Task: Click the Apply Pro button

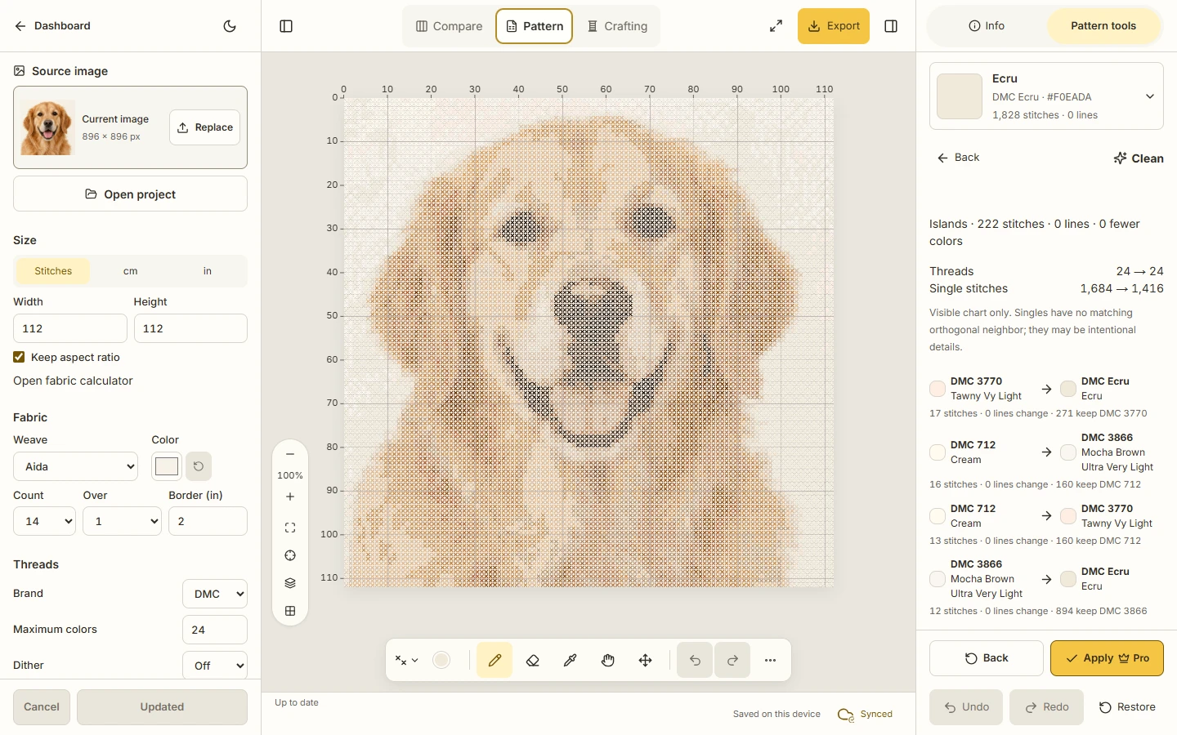Action: tap(1107, 658)
